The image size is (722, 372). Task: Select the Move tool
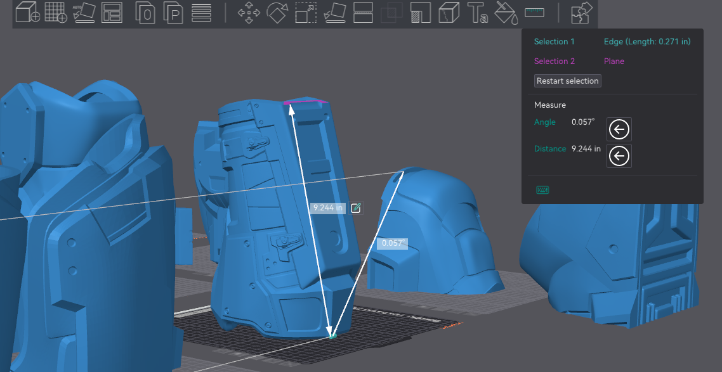point(249,13)
